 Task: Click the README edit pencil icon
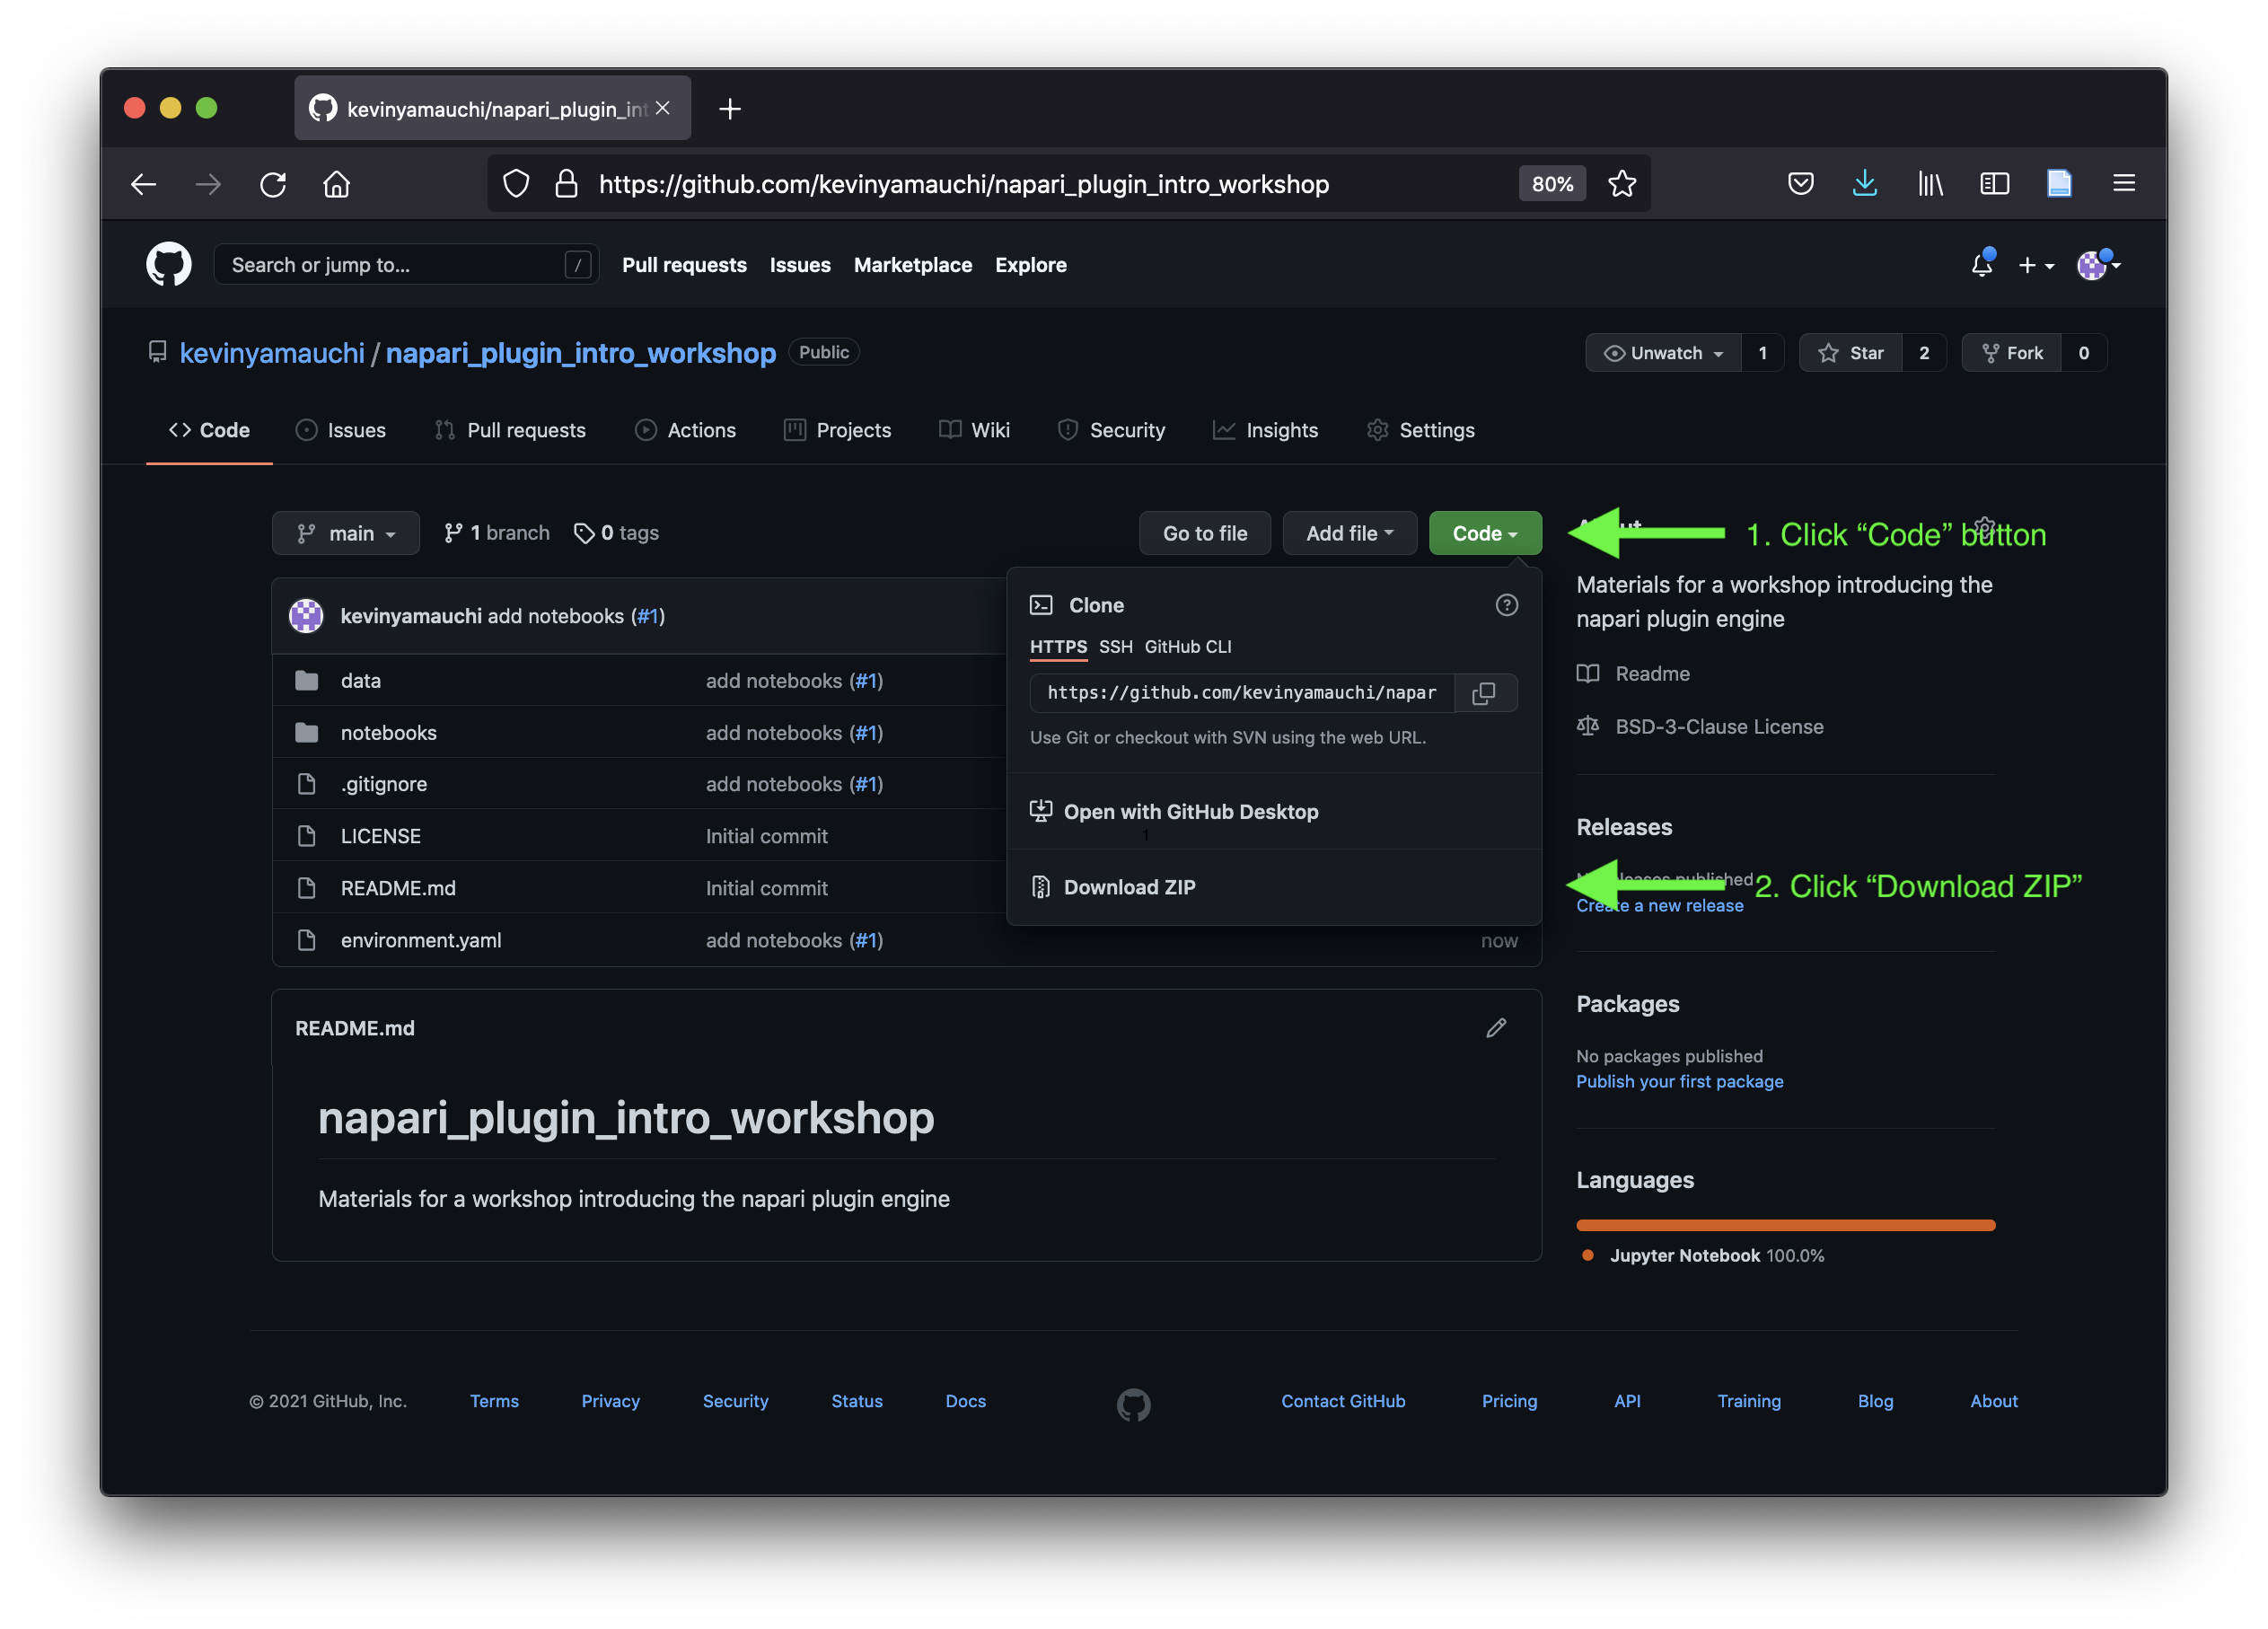1496,1028
